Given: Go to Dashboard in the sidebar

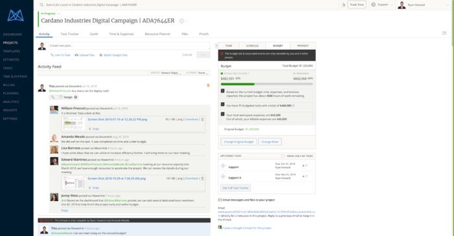Looking at the screenshot, I should [x=12, y=34].
